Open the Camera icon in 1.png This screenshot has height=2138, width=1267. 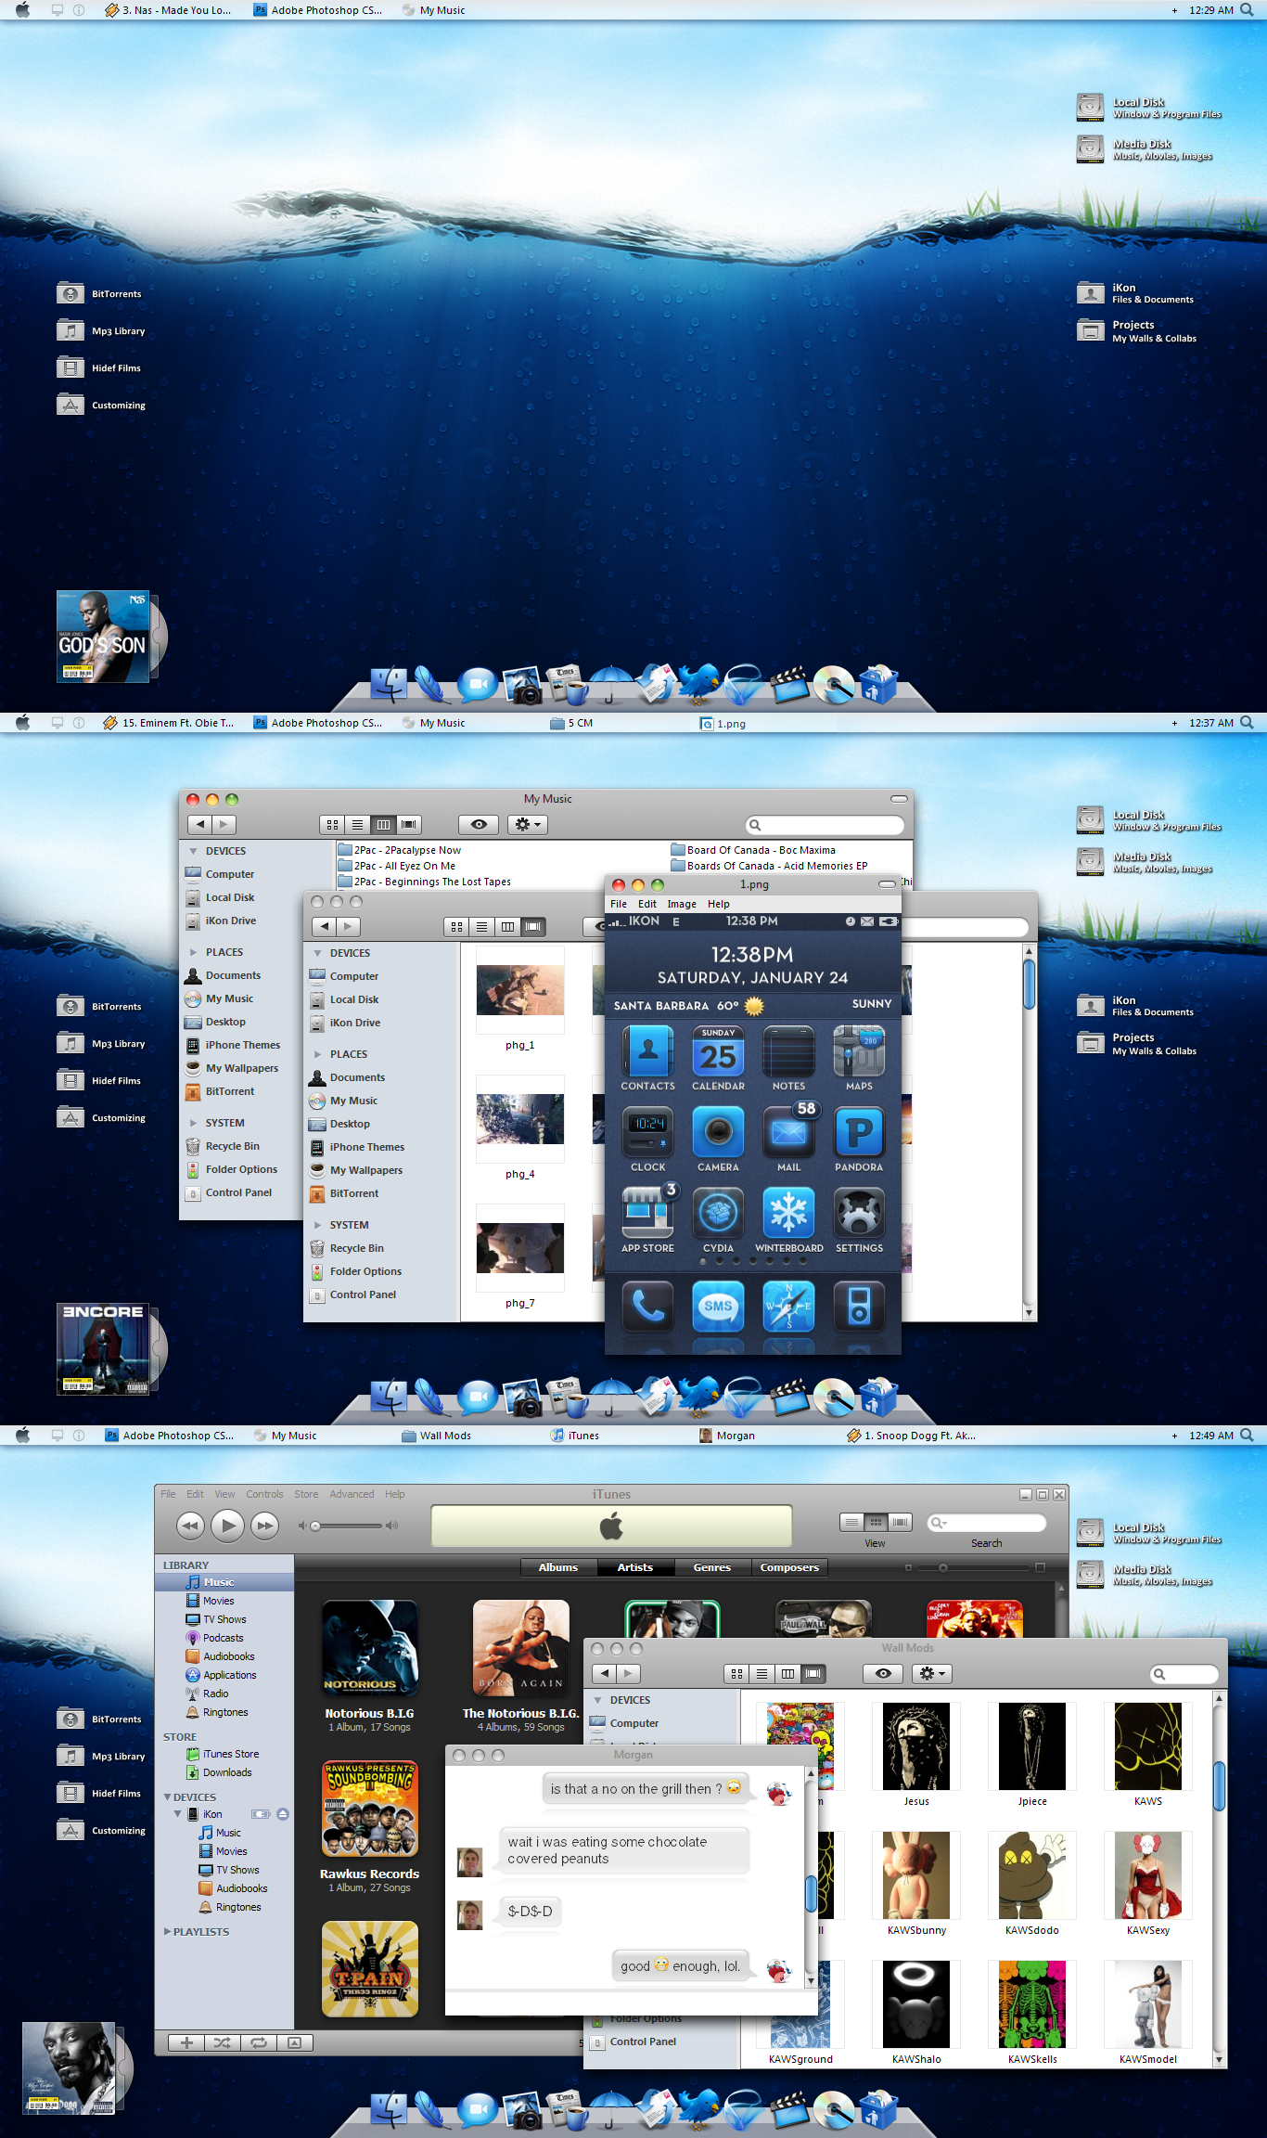click(718, 1132)
